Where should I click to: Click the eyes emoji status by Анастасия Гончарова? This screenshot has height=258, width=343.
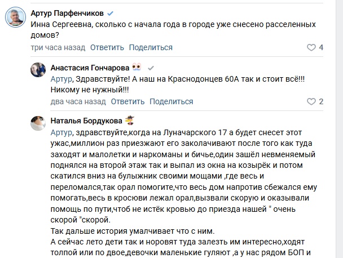[x=137, y=67]
